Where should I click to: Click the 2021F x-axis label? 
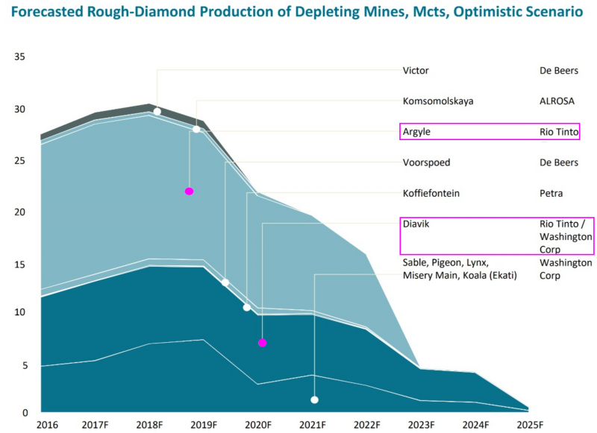tap(313, 425)
